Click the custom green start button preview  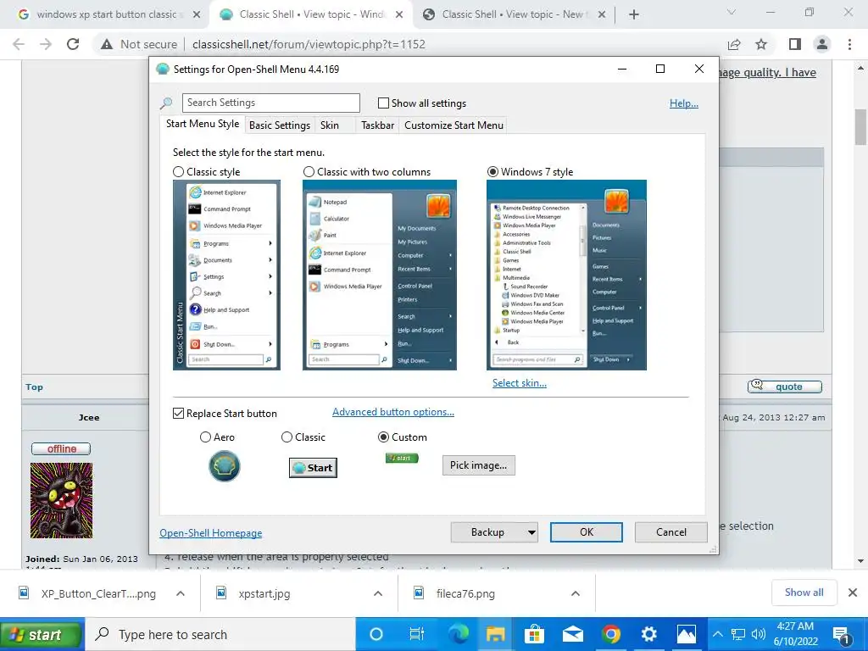coord(402,458)
